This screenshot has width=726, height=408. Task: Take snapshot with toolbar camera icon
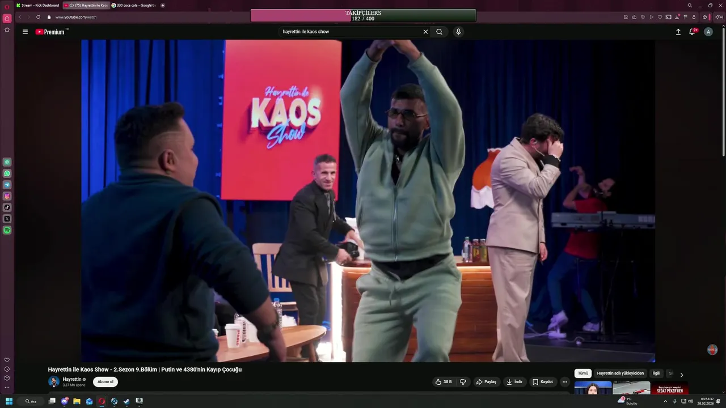tap(634, 17)
